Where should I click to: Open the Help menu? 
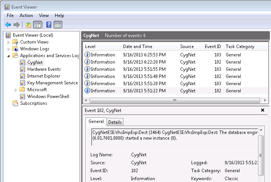pyautogui.click(x=59, y=16)
